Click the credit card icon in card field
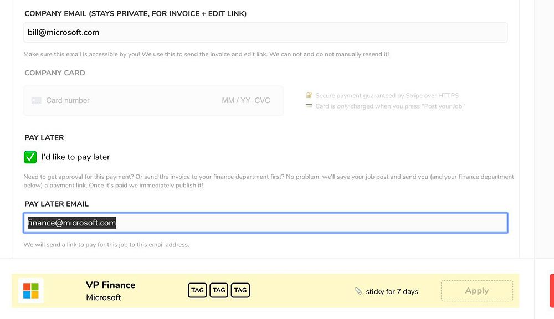Screen dimensions: 554x319 pyautogui.click(x=37, y=101)
